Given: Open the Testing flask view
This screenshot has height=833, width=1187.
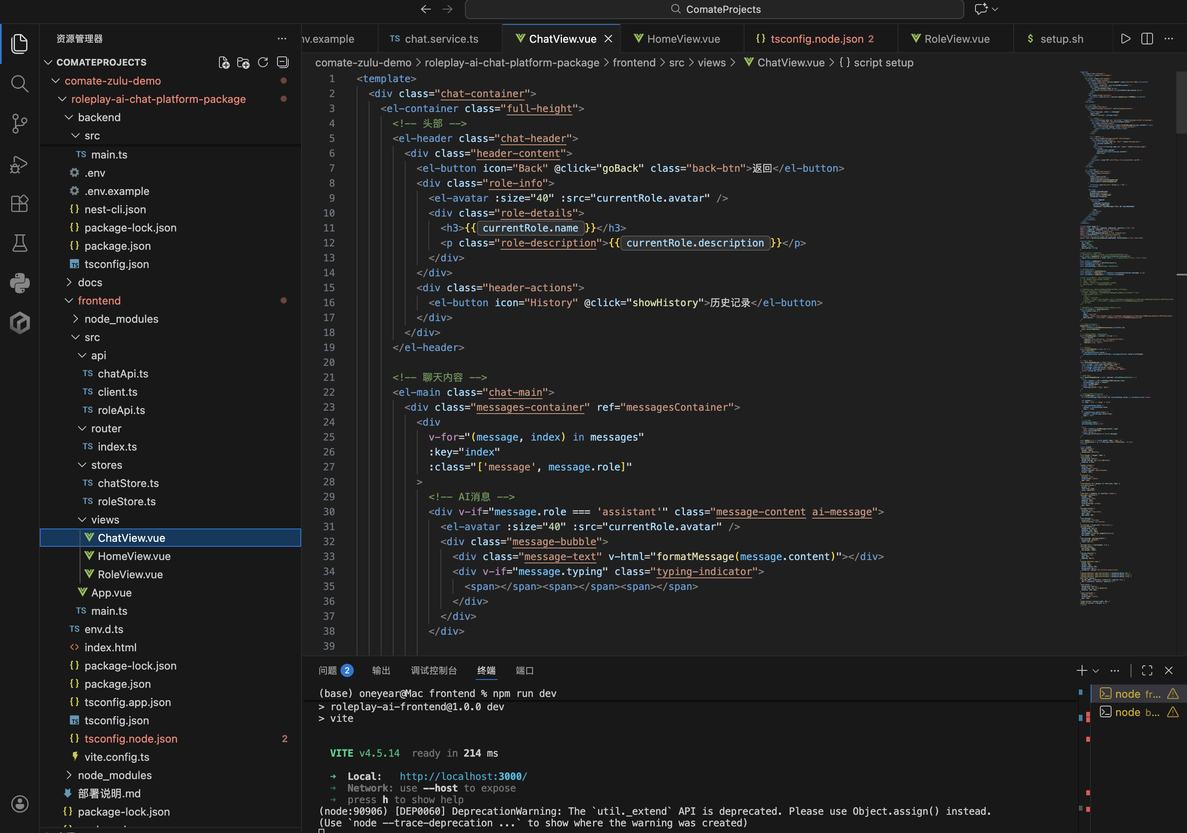Looking at the screenshot, I should tap(19, 243).
